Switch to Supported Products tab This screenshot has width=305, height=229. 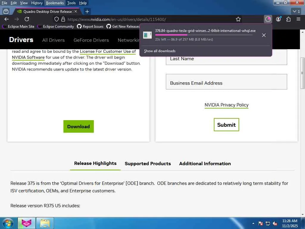pyautogui.click(x=148, y=164)
